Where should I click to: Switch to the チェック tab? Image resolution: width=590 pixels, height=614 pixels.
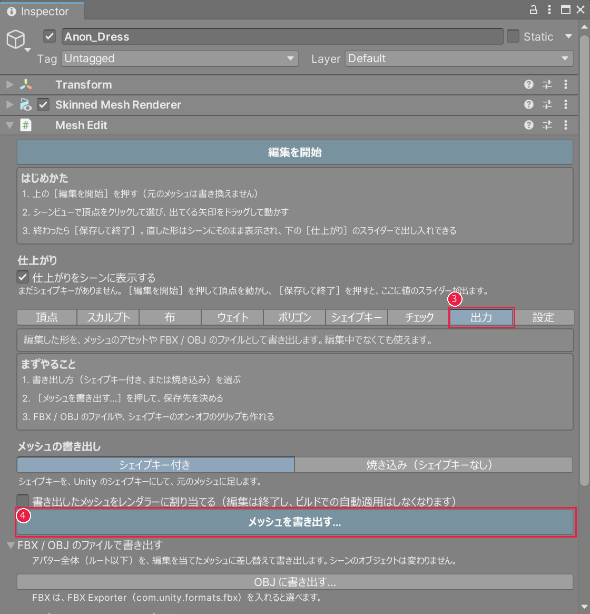coord(419,317)
